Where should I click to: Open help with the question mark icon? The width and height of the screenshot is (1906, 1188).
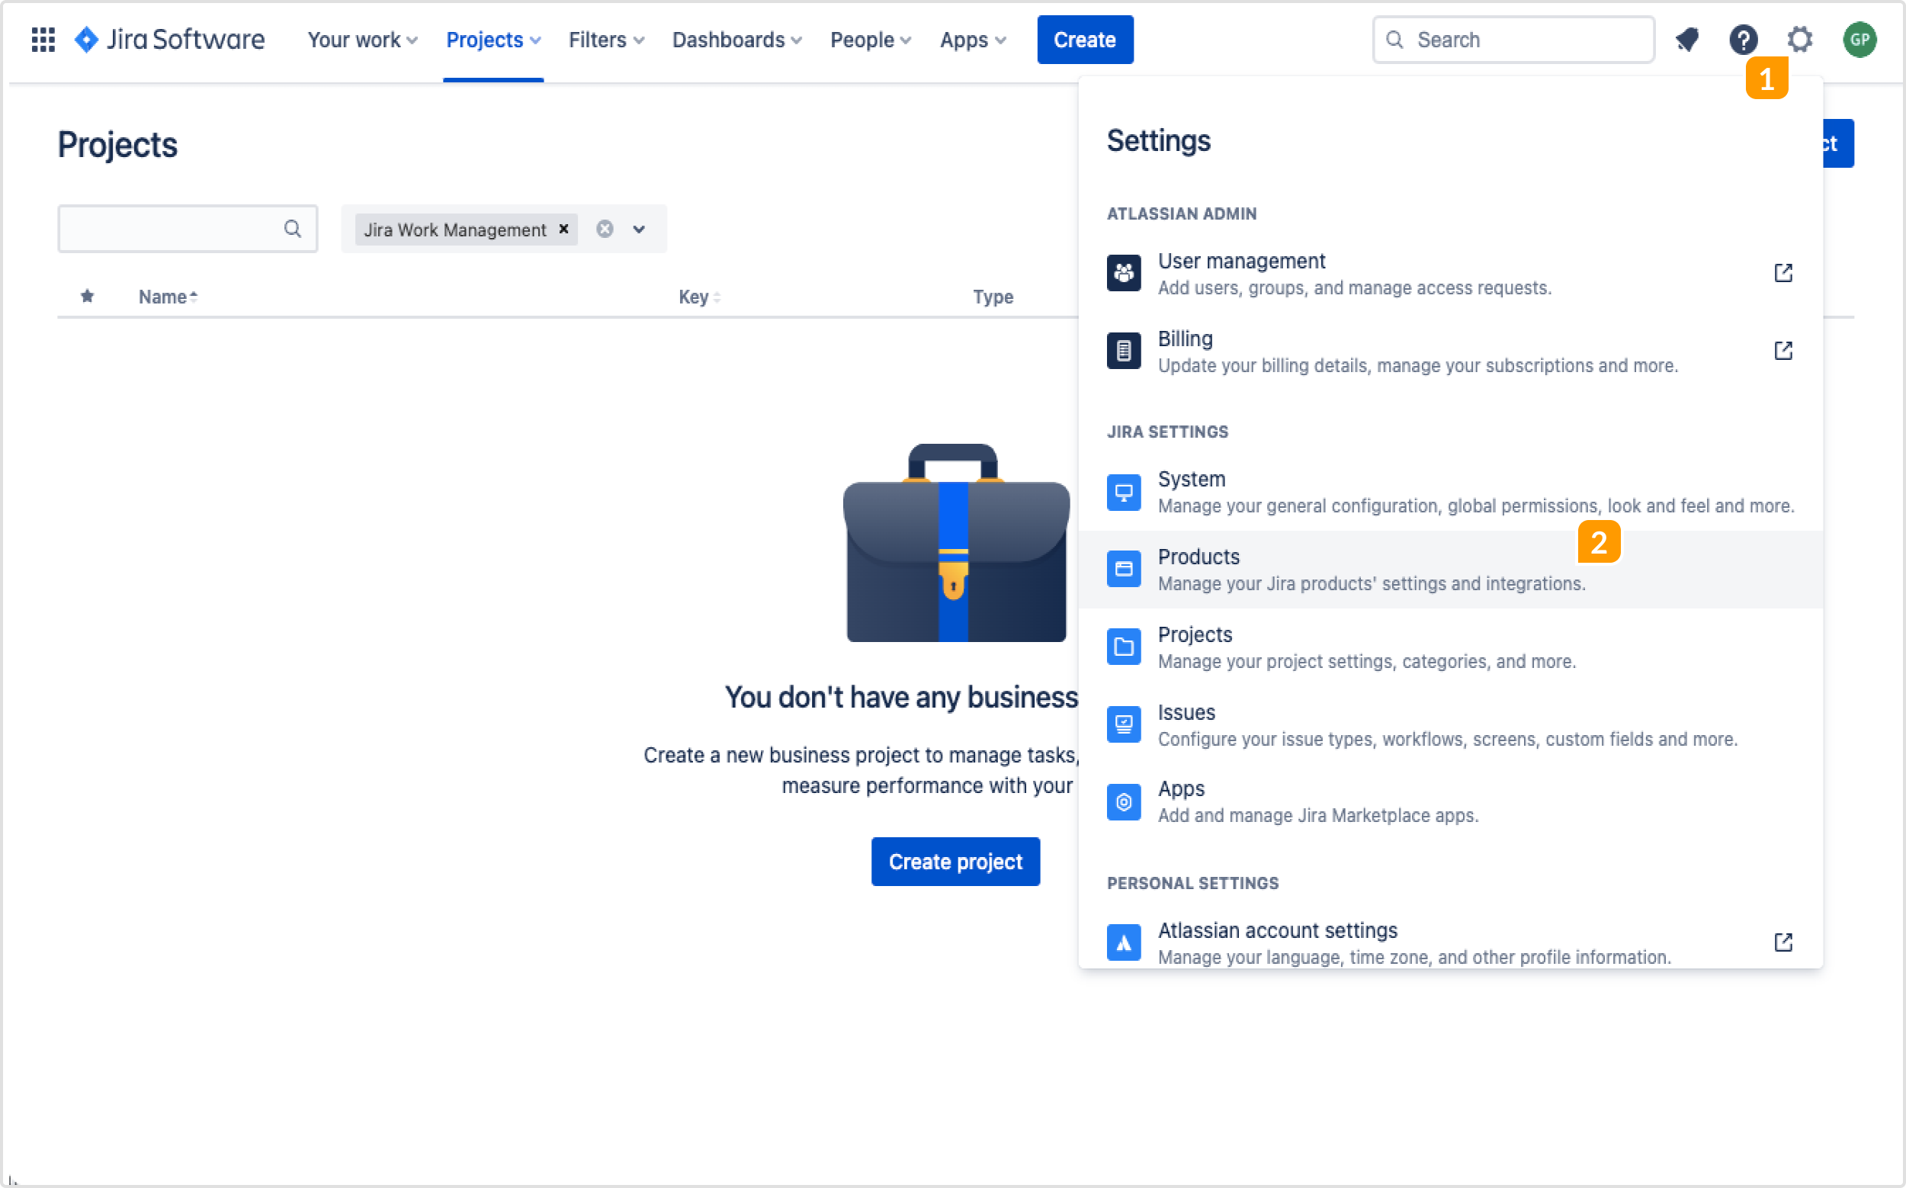(1743, 40)
